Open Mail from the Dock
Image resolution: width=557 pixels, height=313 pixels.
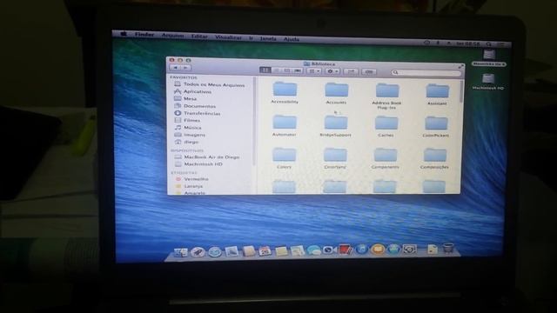tap(232, 251)
